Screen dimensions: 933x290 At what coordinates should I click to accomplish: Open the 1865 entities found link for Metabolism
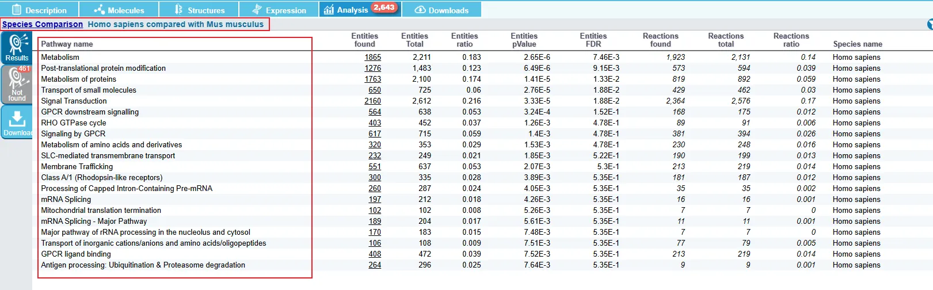tap(372, 57)
